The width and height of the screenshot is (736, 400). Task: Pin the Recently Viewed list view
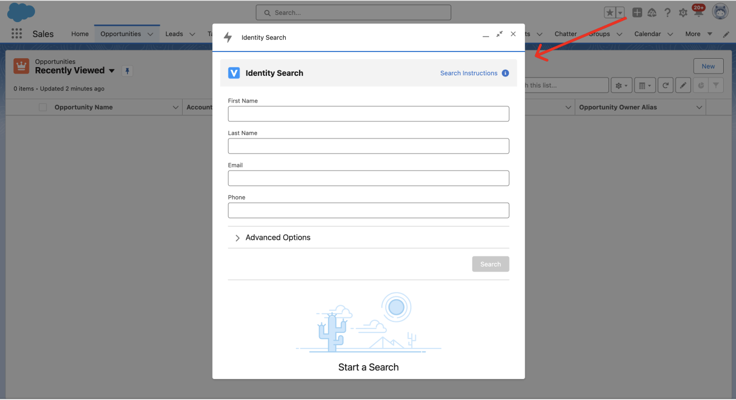point(127,71)
